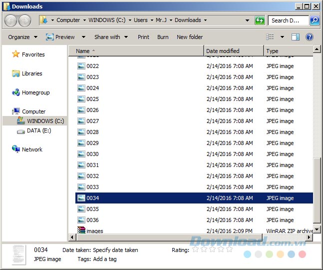Image resolution: width=323 pixels, height=270 pixels.
Task: Click the Print toolbar item
Action: (143, 37)
